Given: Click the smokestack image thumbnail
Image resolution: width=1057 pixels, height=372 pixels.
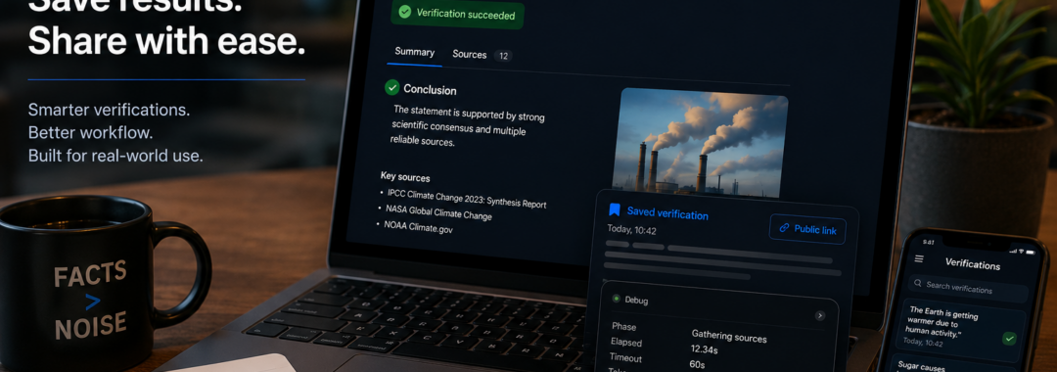Looking at the screenshot, I should pos(702,143).
